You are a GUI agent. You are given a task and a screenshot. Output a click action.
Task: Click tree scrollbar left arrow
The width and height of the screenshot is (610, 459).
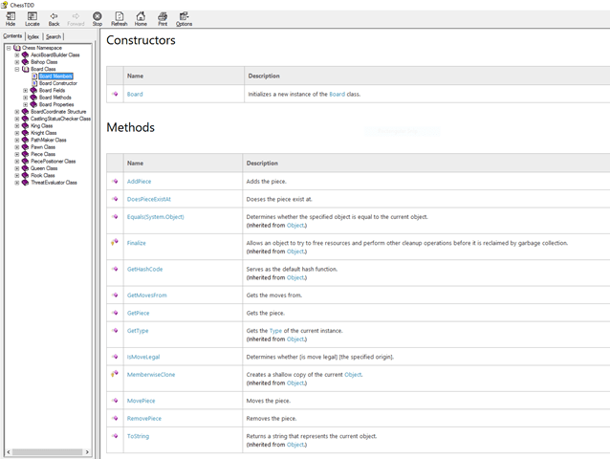9,452
